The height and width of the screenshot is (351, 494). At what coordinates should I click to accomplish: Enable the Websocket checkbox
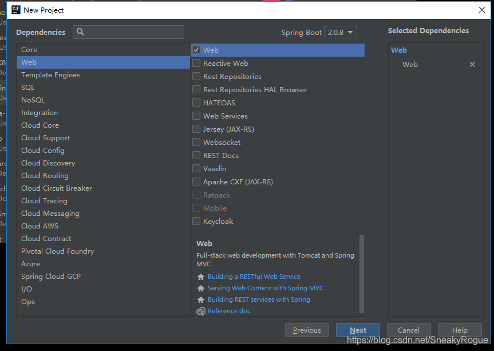click(x=196, y=142)
